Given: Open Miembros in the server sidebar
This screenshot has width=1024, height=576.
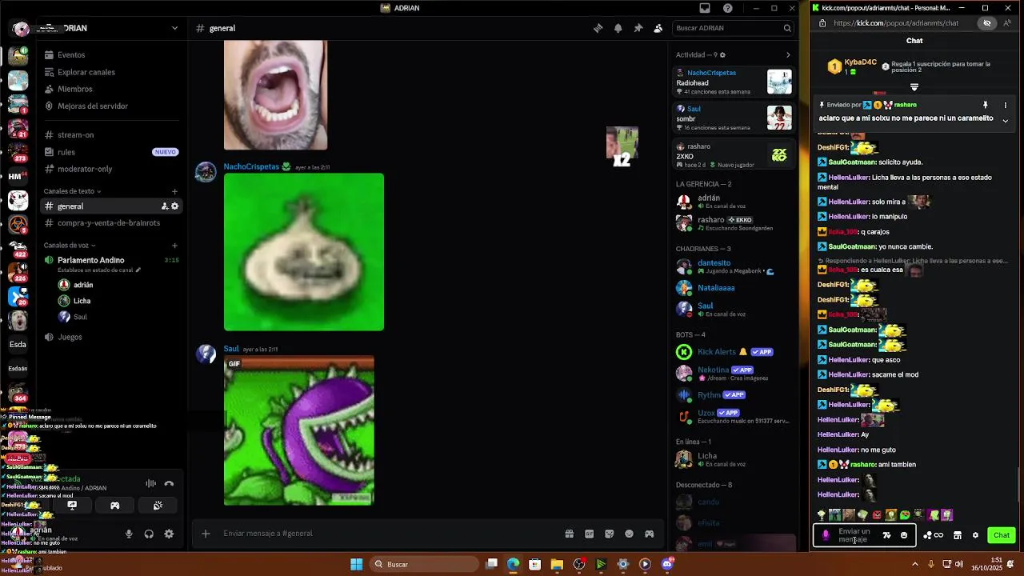Looking at the screenshot, I should click(x=110, y=89).
